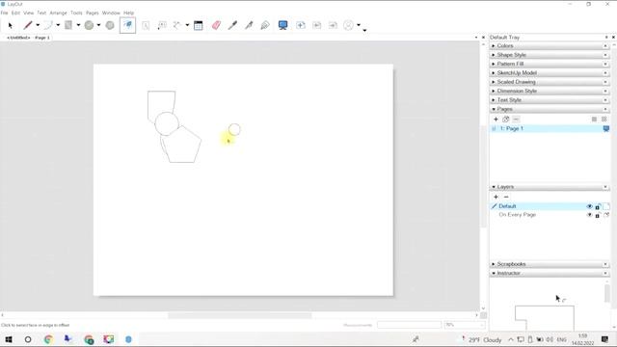This screenshot has height=347, width=617.
Task: Collapse the Layers panel
Action: (550, 187)
